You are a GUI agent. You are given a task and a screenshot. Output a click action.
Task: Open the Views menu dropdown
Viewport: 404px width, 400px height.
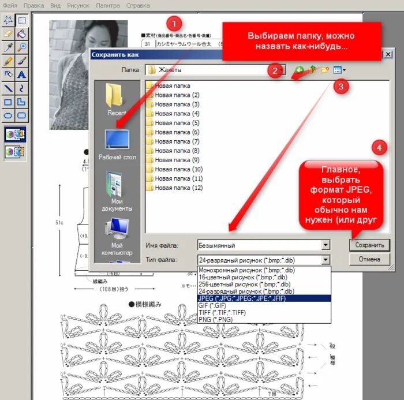click(x=339, y=70)
